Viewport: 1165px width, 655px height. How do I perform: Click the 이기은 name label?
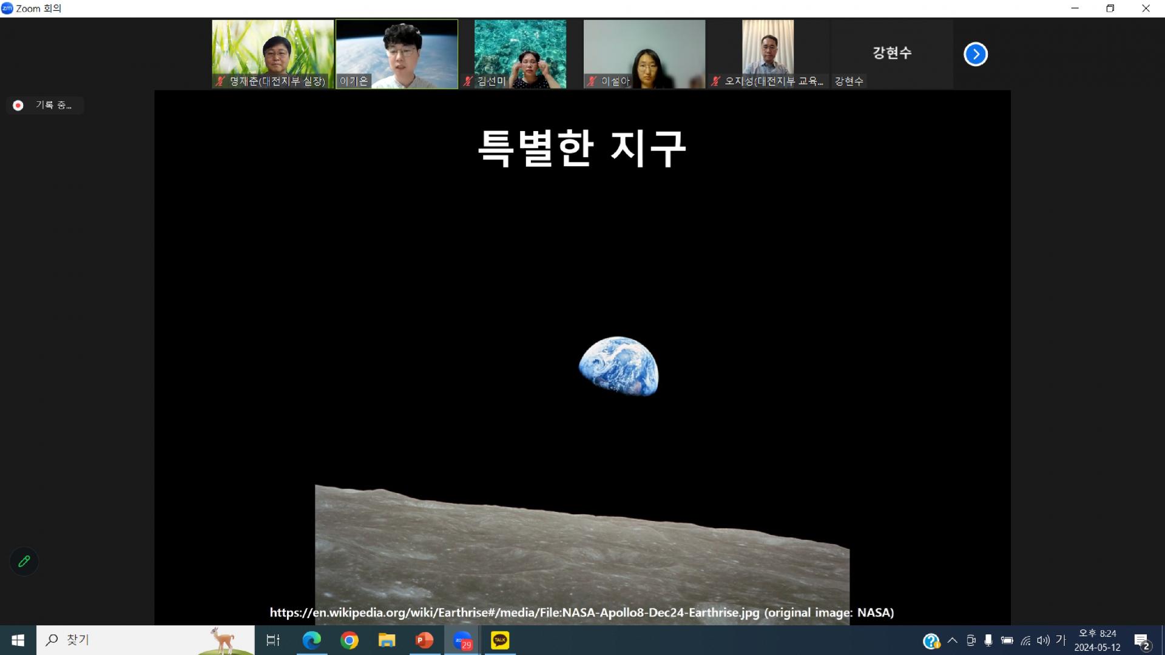coord(354,81)
